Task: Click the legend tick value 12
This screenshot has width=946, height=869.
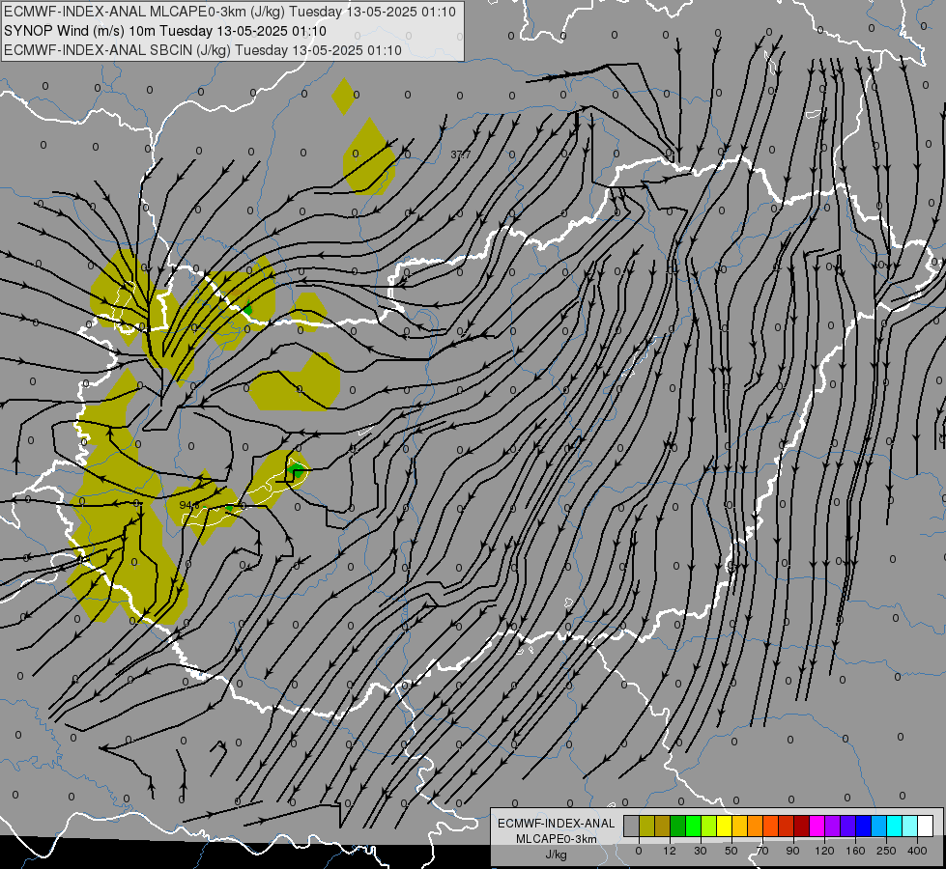Action: [x=670, y=851]
